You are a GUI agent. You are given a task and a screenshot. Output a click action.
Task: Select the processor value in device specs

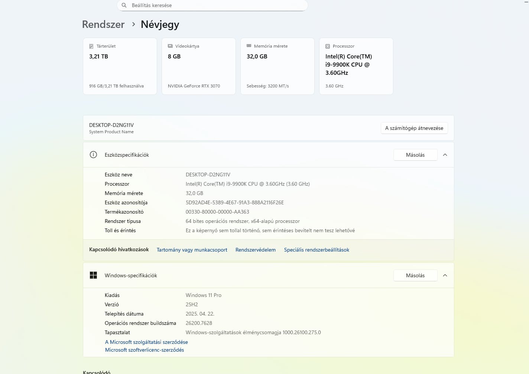(248, 184)
